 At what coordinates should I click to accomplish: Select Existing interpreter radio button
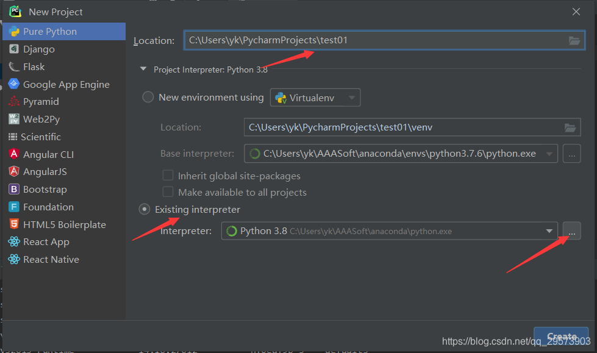pos(145,209)
